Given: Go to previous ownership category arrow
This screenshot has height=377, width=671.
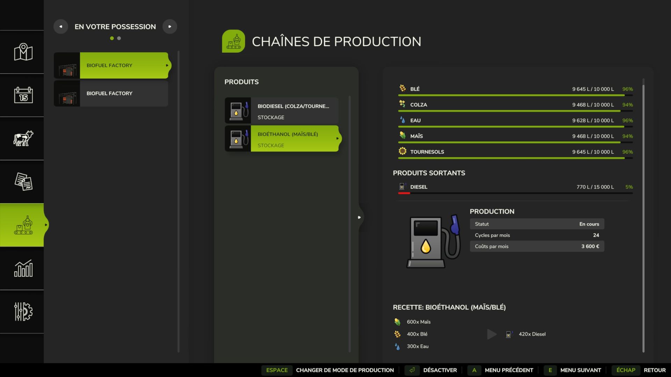Looking at the screenshot, I should tap(61, 27).
